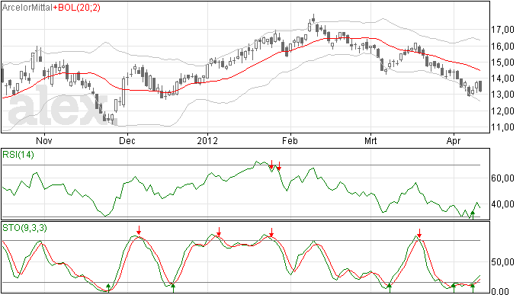The height and width of the screenshot is (295, 526).
Task: Click the Nov month label on time axis
Action: click(x=44, y=140)
